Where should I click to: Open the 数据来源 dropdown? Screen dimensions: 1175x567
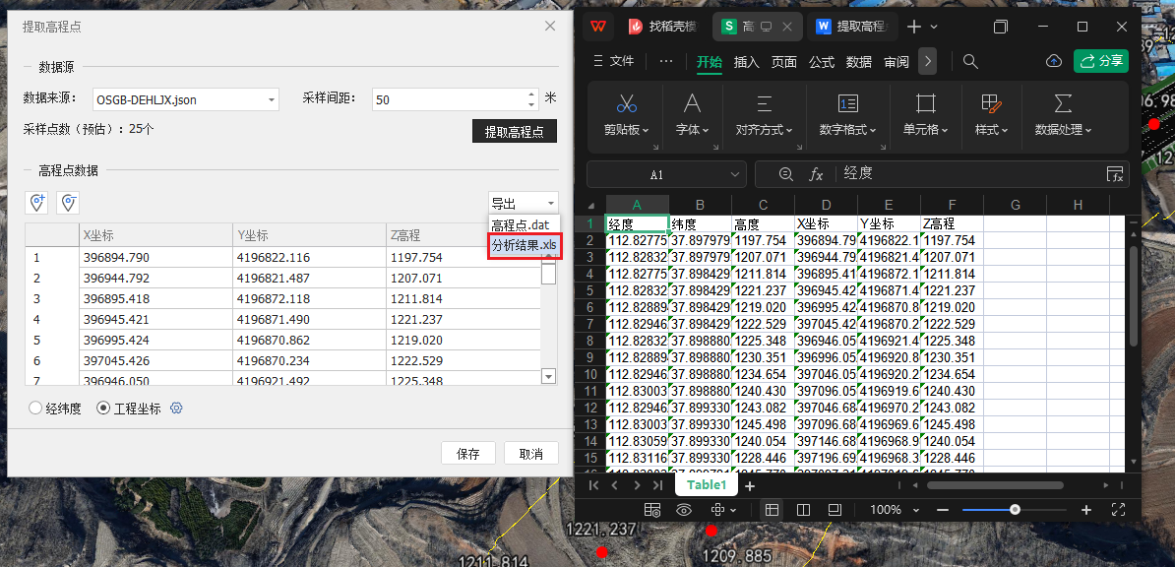pos(272,99)
